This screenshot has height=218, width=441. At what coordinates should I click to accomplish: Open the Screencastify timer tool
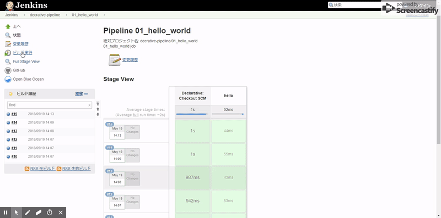(x=50, y=213)
